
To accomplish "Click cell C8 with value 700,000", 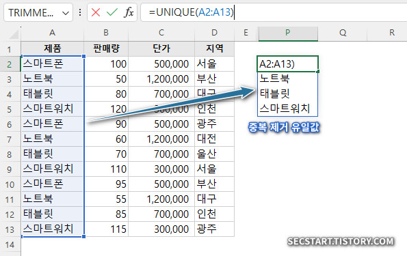I will click(161, 154).
